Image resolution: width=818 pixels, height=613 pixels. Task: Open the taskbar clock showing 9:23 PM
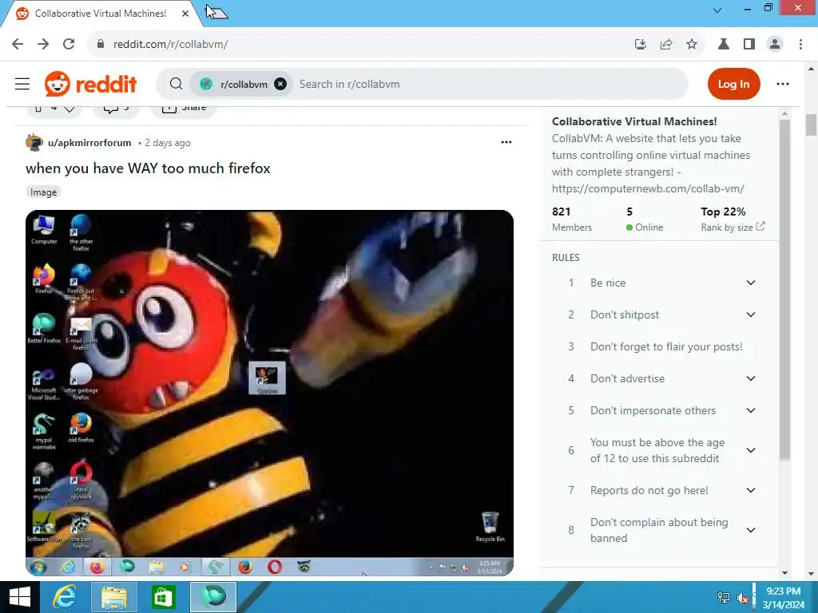[784, 598]
